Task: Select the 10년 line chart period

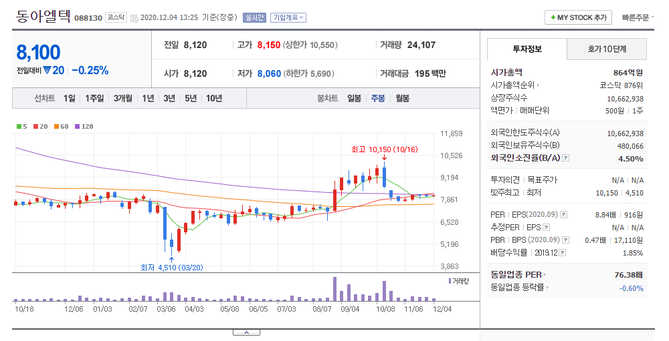Action: [214, 98]
